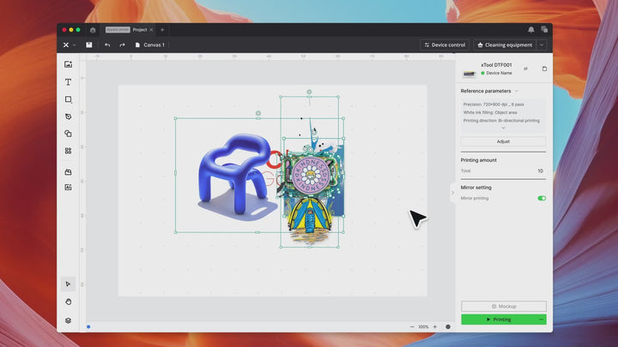
Task: Add a new tab with plus
Action: [x=162, y=29]
